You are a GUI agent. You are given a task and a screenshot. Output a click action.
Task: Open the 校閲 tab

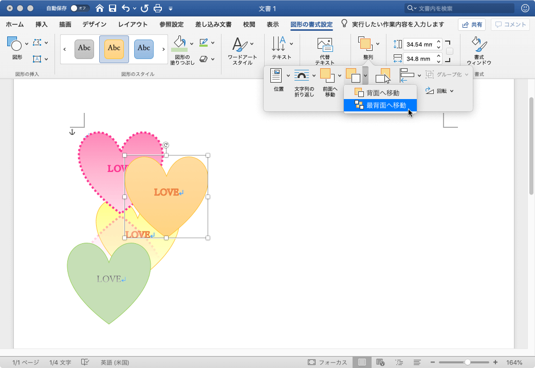[x=249, y=25]
